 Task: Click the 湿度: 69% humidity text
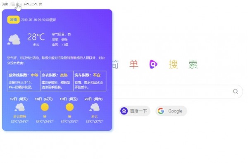60,40
